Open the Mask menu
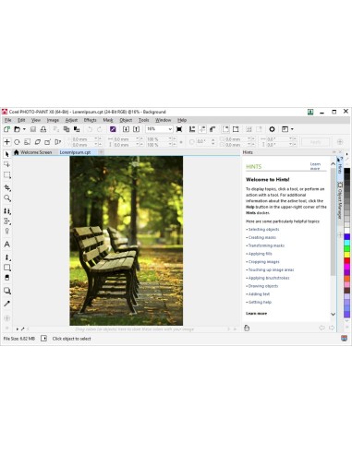 click(108, 120)
